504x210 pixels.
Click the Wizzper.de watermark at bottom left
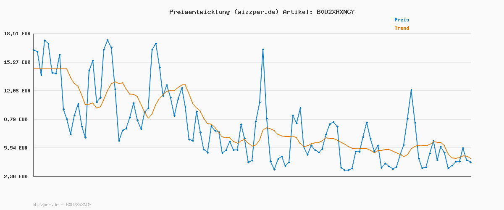[x=62, y=205]
